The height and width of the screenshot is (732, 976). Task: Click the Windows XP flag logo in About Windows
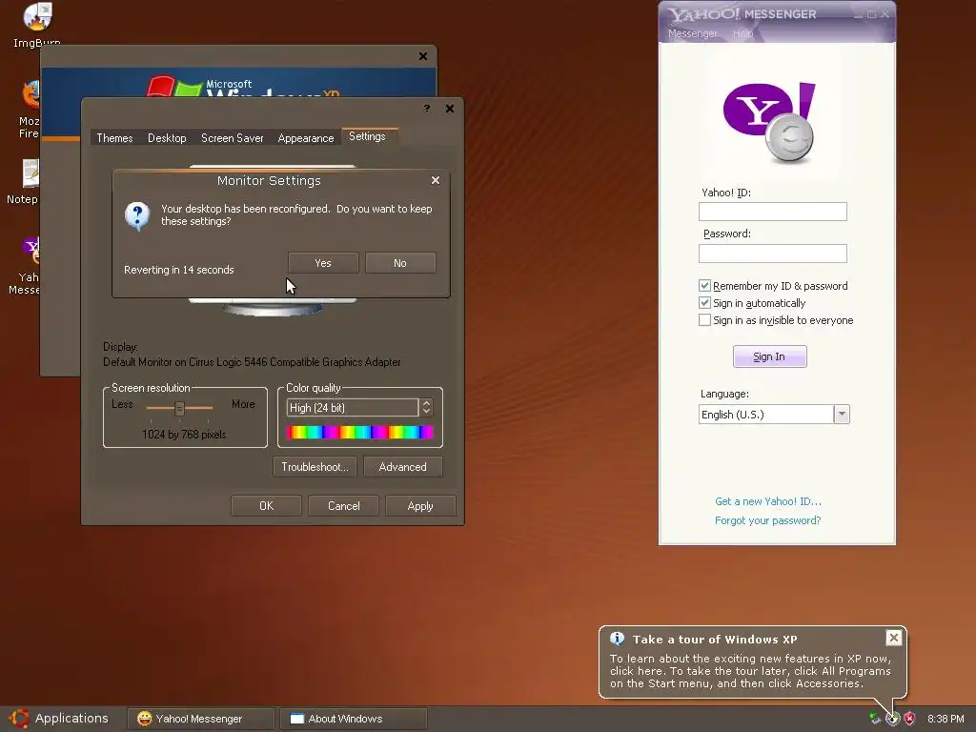coord(174,87)
